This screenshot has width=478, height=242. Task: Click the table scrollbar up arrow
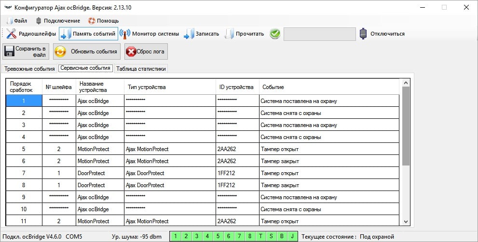pyautogui.click(x=406, y=83)
